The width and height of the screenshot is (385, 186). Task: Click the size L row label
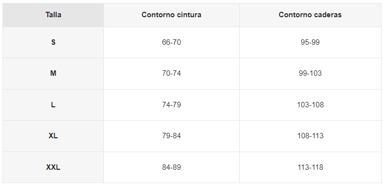[53, 105]
